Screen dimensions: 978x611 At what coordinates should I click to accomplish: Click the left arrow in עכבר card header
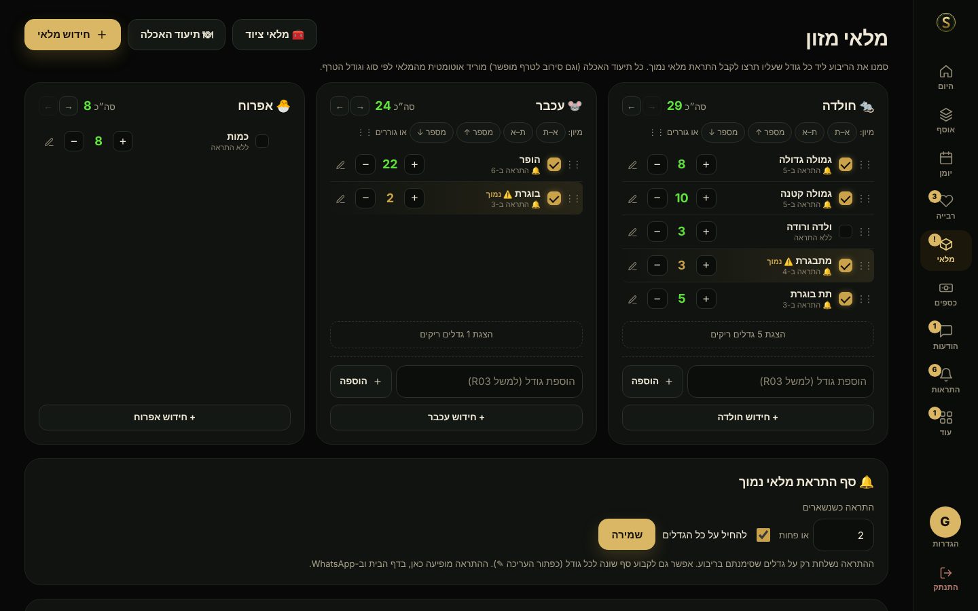click(x=340, y=107)
